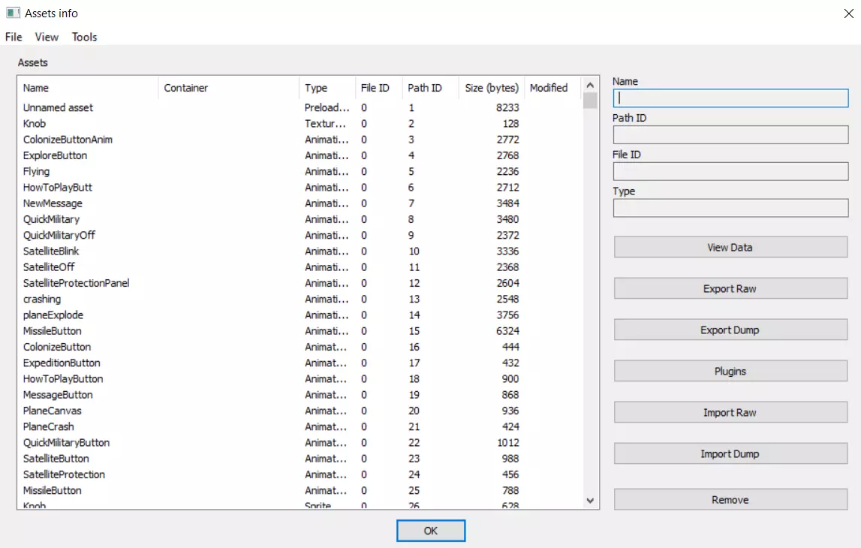Click the Name input field
861x548 pixels.
pyautogui.click(x=730, y=98)
